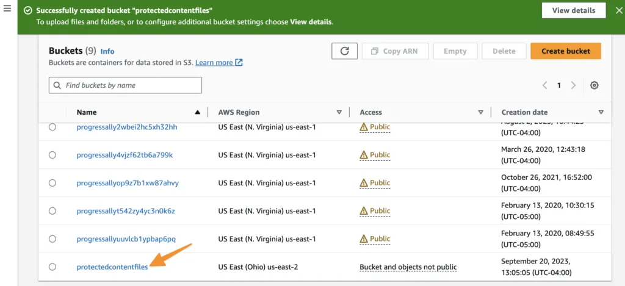Sort by Creation date column arrow

point(601,113)
